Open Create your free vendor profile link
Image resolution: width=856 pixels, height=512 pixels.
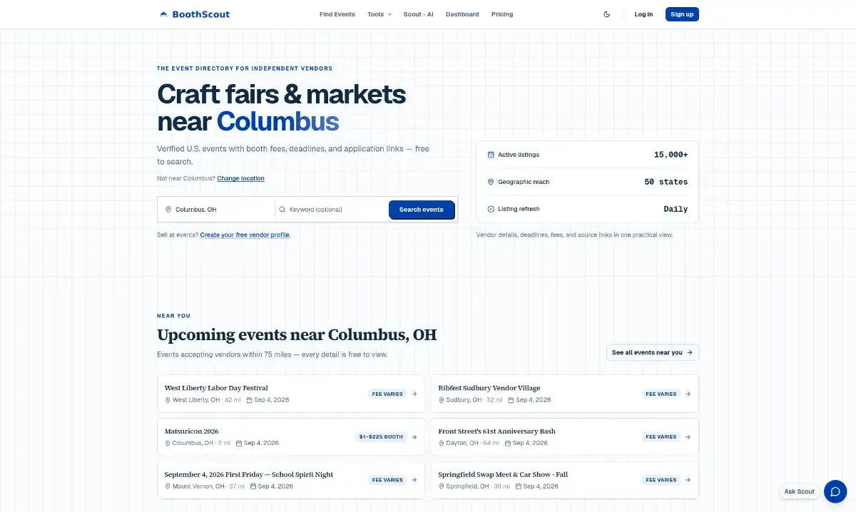coord(245,235)
